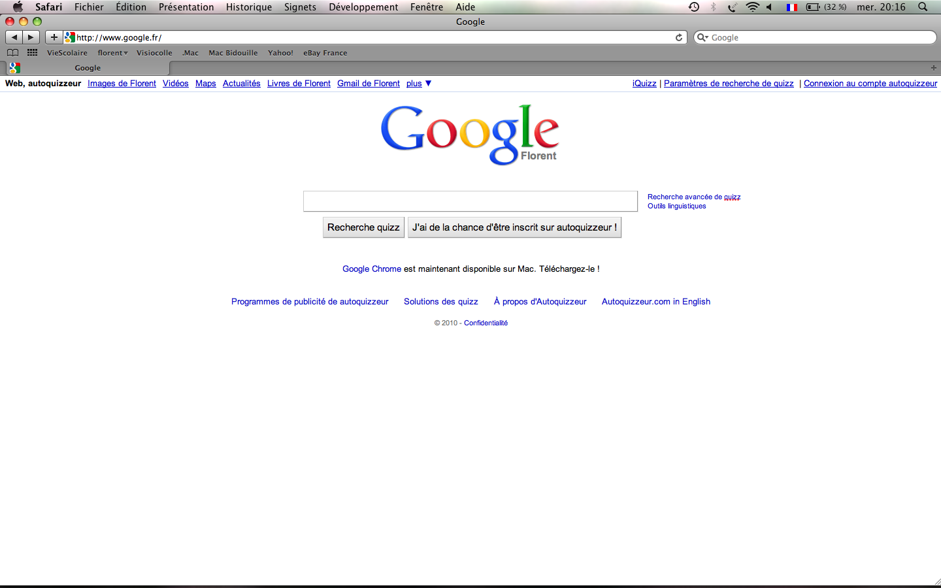Open the Historique menu

pyautogui.click(x=248, y=7)
